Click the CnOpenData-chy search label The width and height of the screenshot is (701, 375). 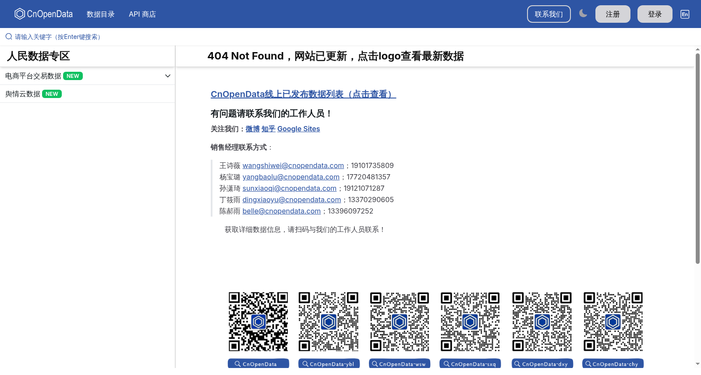coord(613,364)
